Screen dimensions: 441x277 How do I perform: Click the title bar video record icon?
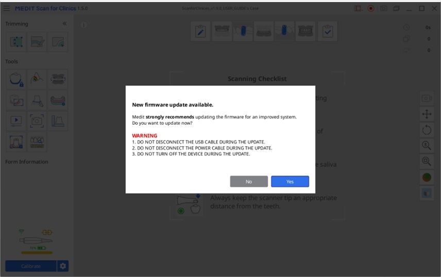pos(358,8)
